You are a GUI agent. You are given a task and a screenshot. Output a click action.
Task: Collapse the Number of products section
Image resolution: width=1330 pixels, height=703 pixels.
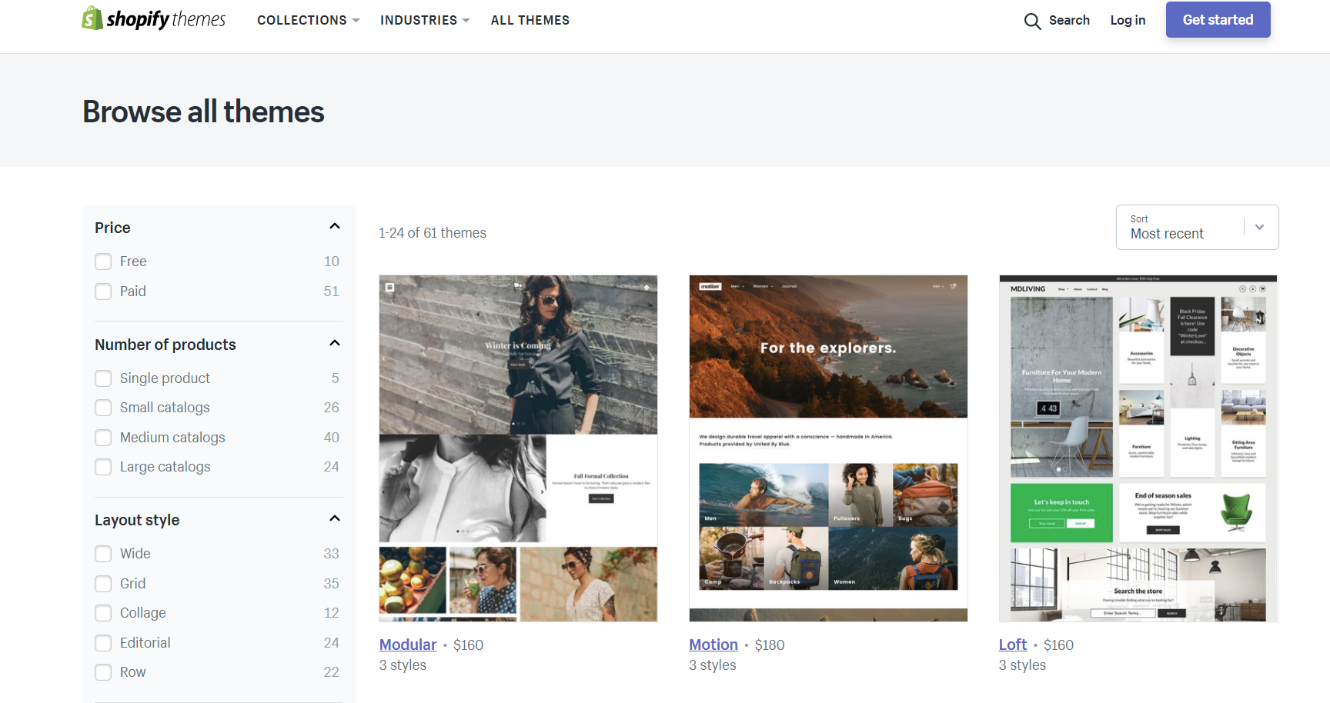pyautogui.click(x=335, y=343)
